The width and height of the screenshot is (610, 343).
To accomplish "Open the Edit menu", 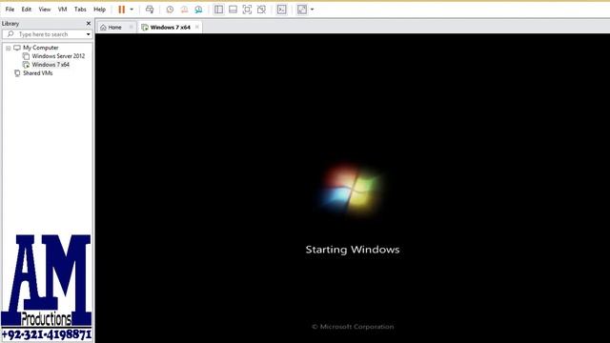I will coord(27,10).
